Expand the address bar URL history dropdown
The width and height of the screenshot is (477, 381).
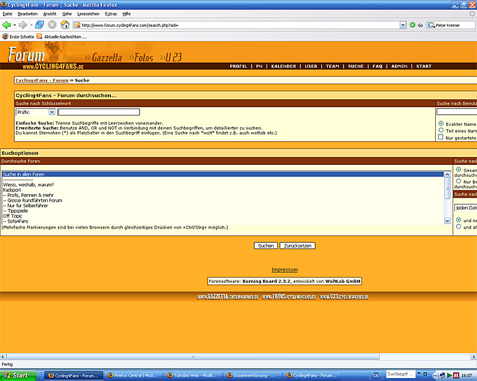click(403, 25)
